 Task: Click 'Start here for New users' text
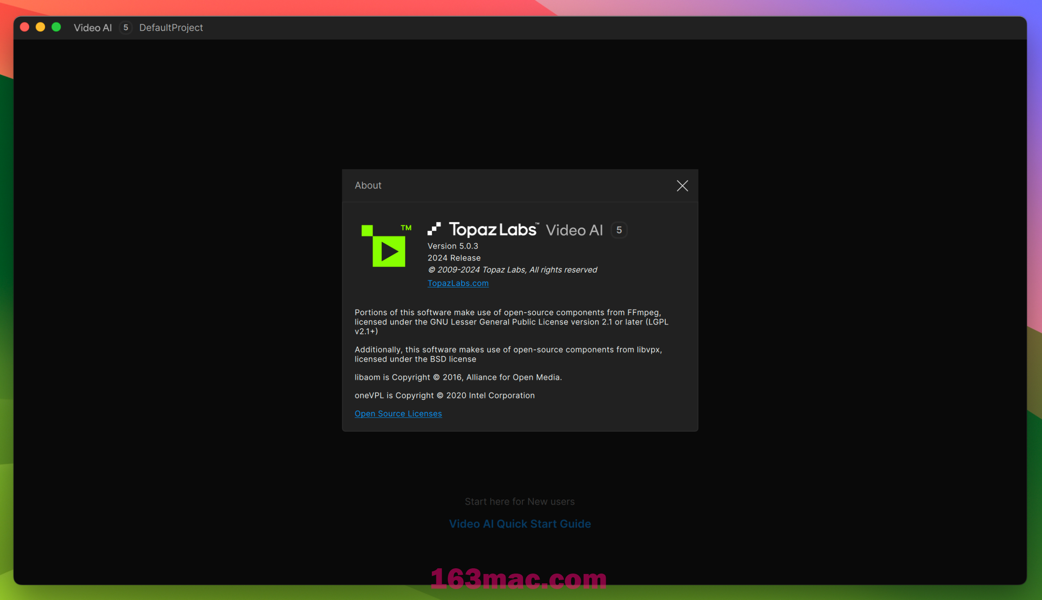[519, 502]
